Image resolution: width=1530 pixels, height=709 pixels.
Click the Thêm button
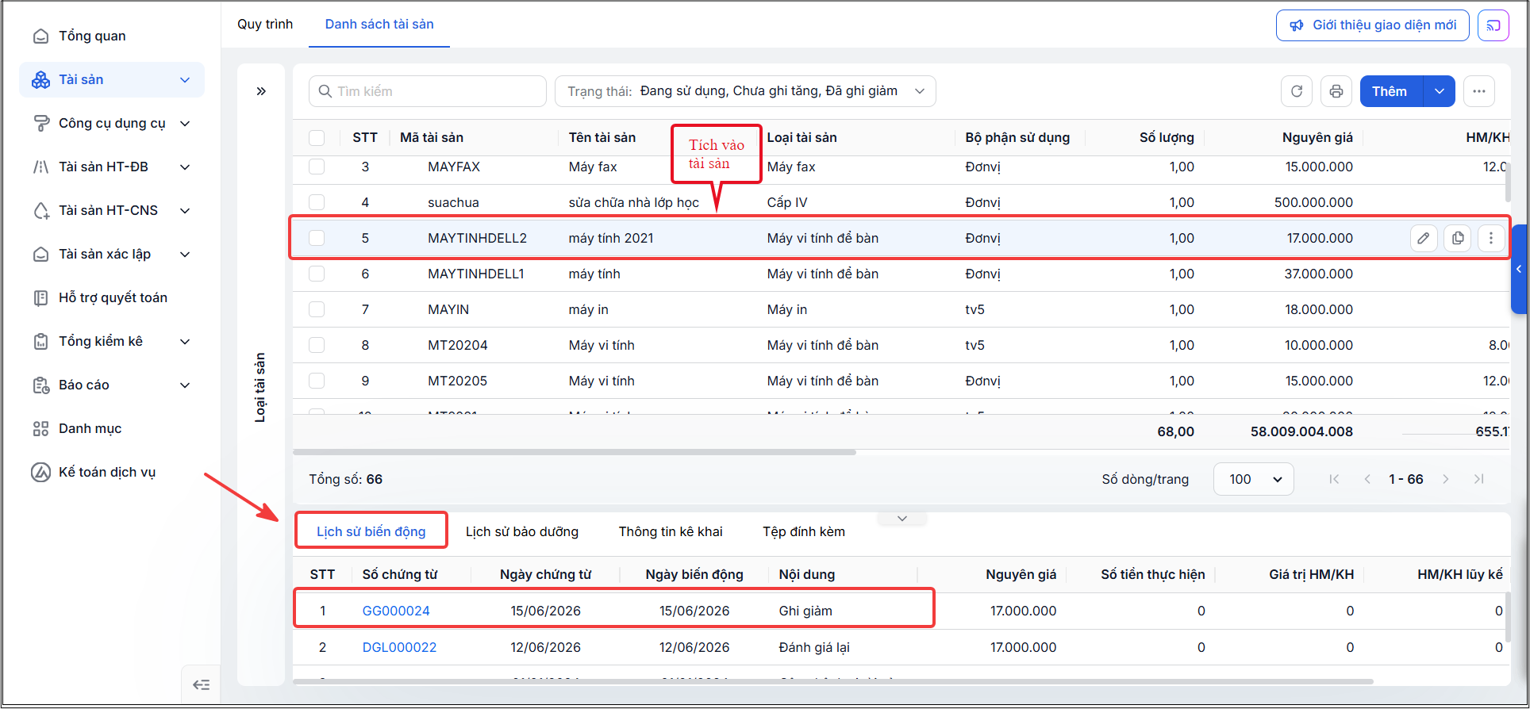(1392, 91)
